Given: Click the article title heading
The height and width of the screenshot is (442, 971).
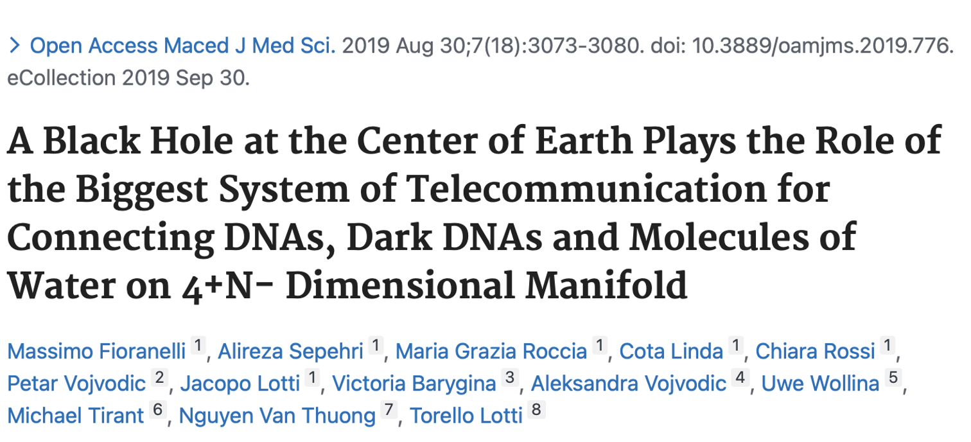Looking at the screenshot, I should click(475, 212).
